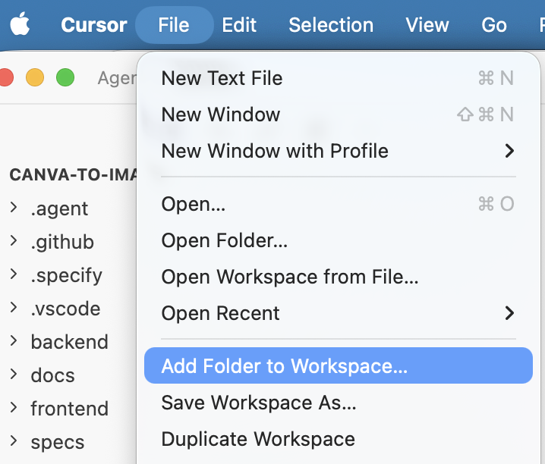
Task: Choose Save Workspace As...
Action: [x=339, y=403]
